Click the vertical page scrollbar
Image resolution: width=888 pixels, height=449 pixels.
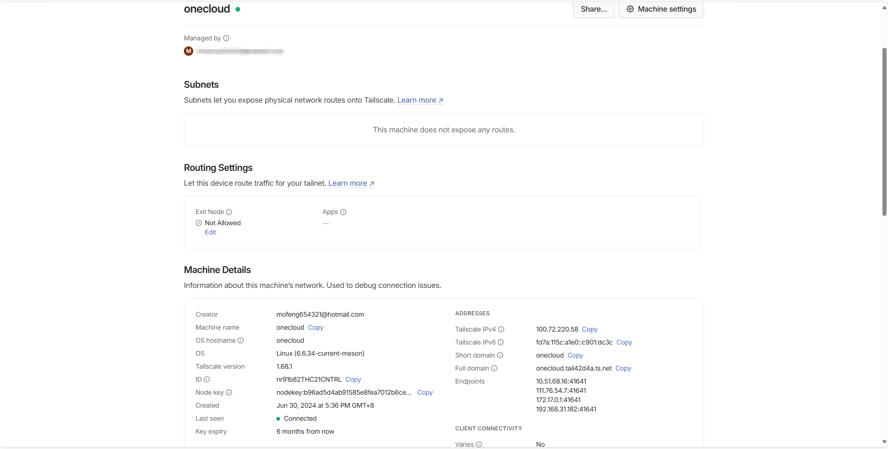coord(884,131)
